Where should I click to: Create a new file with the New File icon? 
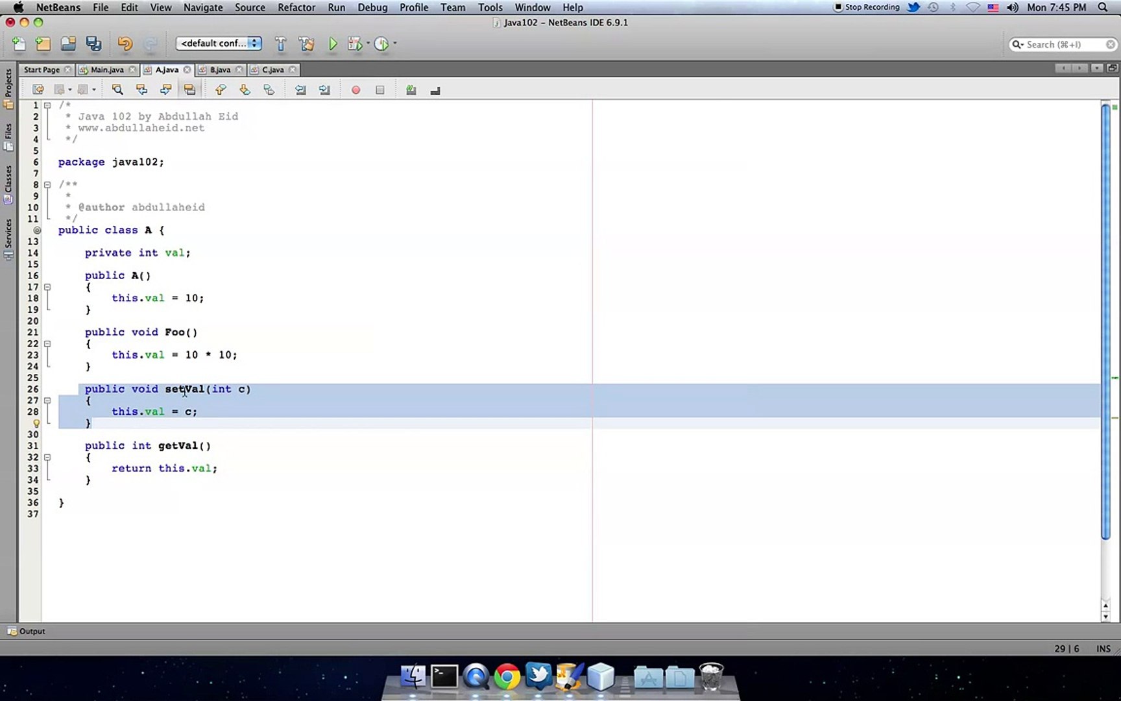[x=19, y=44]
